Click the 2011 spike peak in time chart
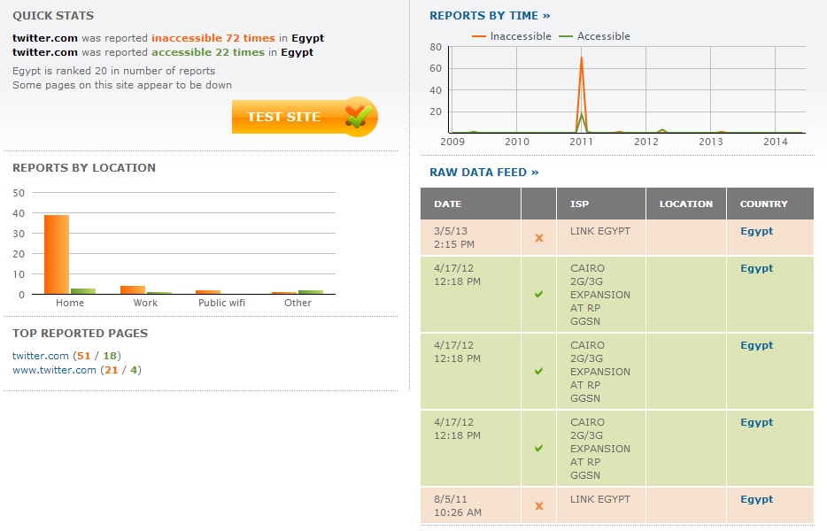The height and width of the screenshot is (531, 827). 581,59
